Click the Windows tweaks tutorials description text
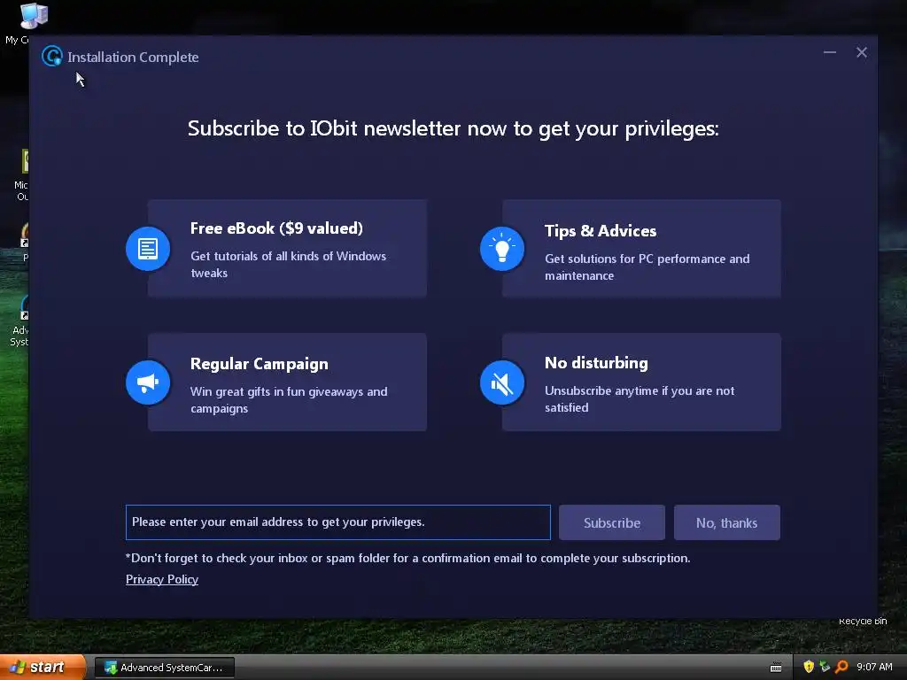The image size is (907, 680). point(288,264)
